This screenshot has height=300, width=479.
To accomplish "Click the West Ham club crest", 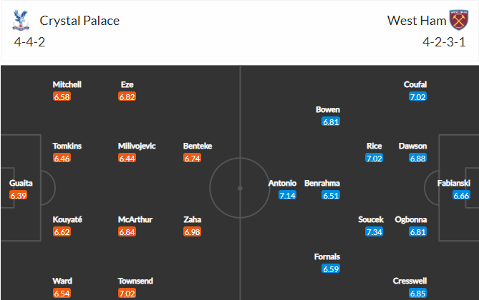I will [458, 20].
